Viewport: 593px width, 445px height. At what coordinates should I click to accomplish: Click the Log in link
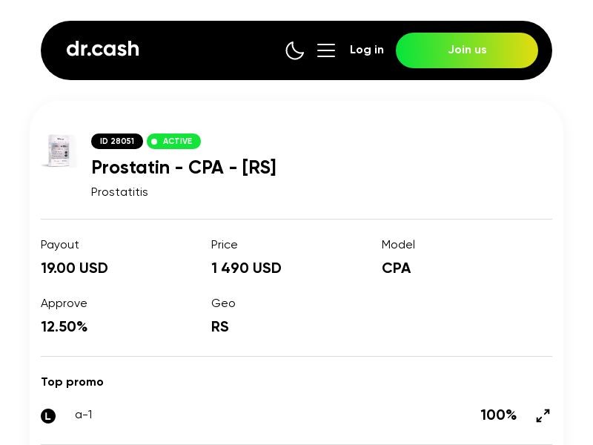coord(367,50)
